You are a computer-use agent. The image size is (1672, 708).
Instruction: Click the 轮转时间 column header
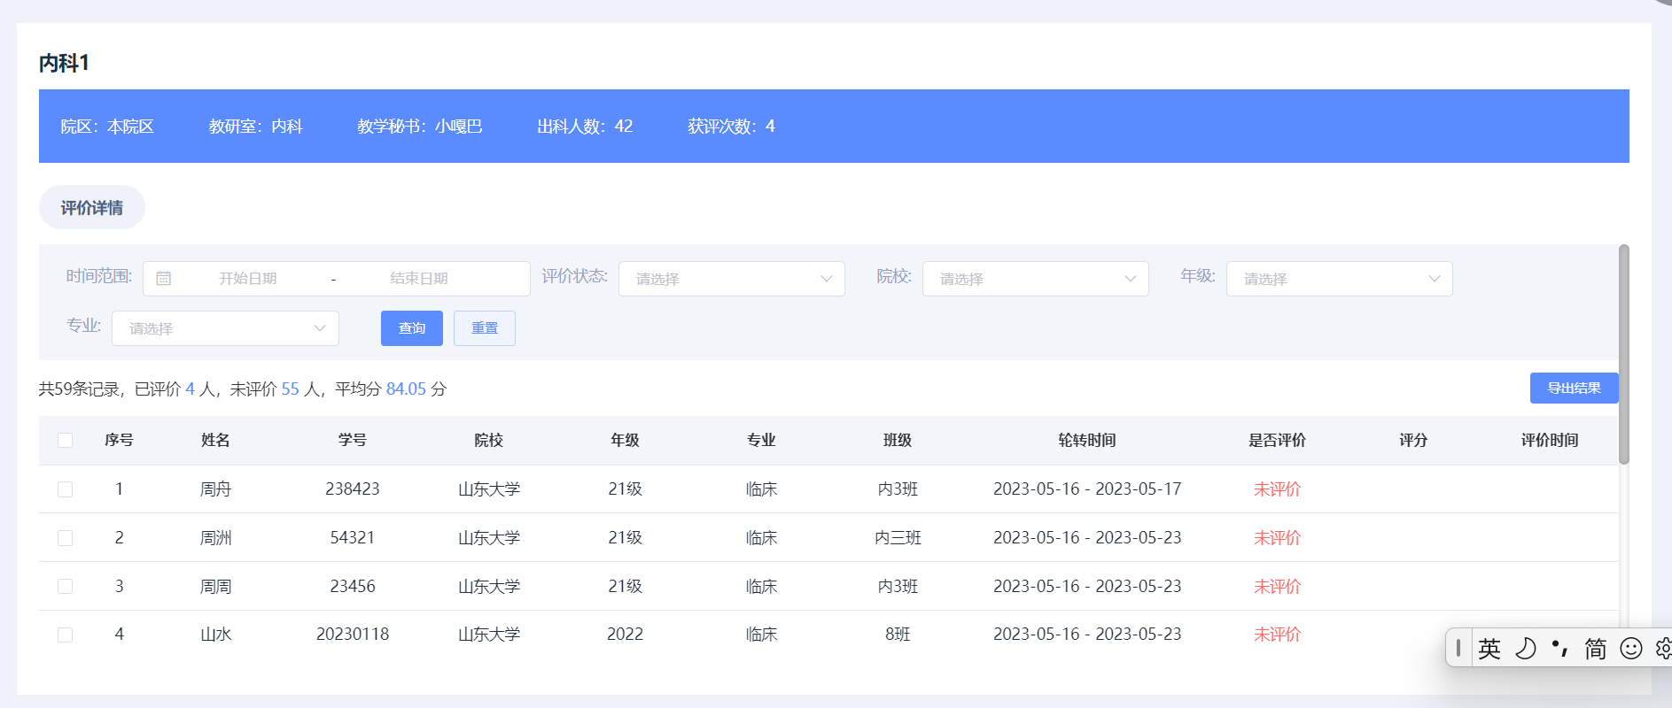[x=1087, y=441]
